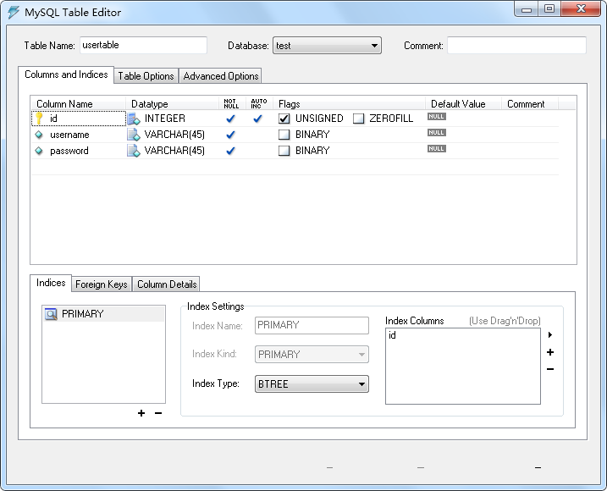Screen dimensions: 607x491
Task: Click the arrow beside Index Columns list
Action: [x=550, y=334]
